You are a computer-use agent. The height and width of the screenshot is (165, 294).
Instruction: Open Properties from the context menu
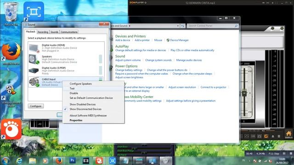pyautogui.click(x=76, y=120)
